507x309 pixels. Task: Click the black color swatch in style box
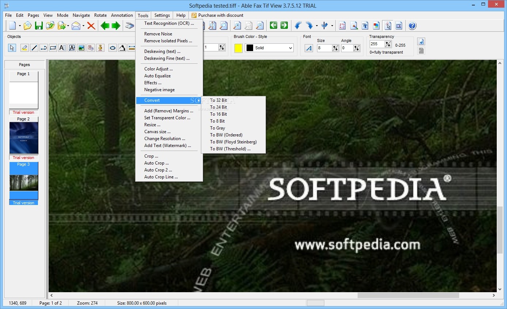(x=250, y=48)
